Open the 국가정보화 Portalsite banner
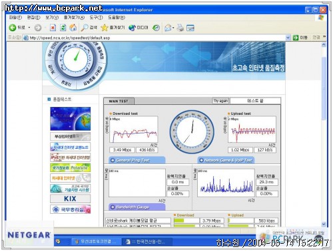 click(71, 168)
